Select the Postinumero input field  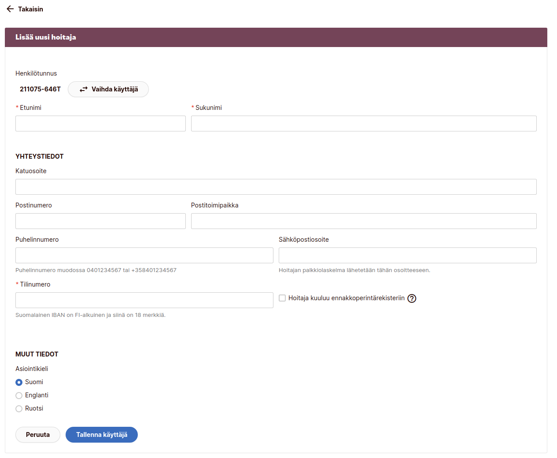coord(100,221)
